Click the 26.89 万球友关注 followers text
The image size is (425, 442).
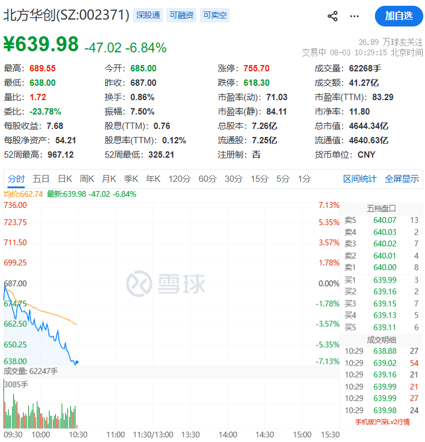390,43
